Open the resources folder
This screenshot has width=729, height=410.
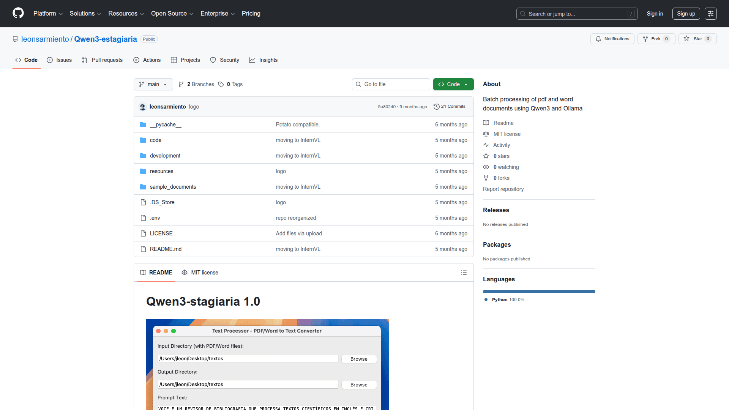tap(161, 171)
